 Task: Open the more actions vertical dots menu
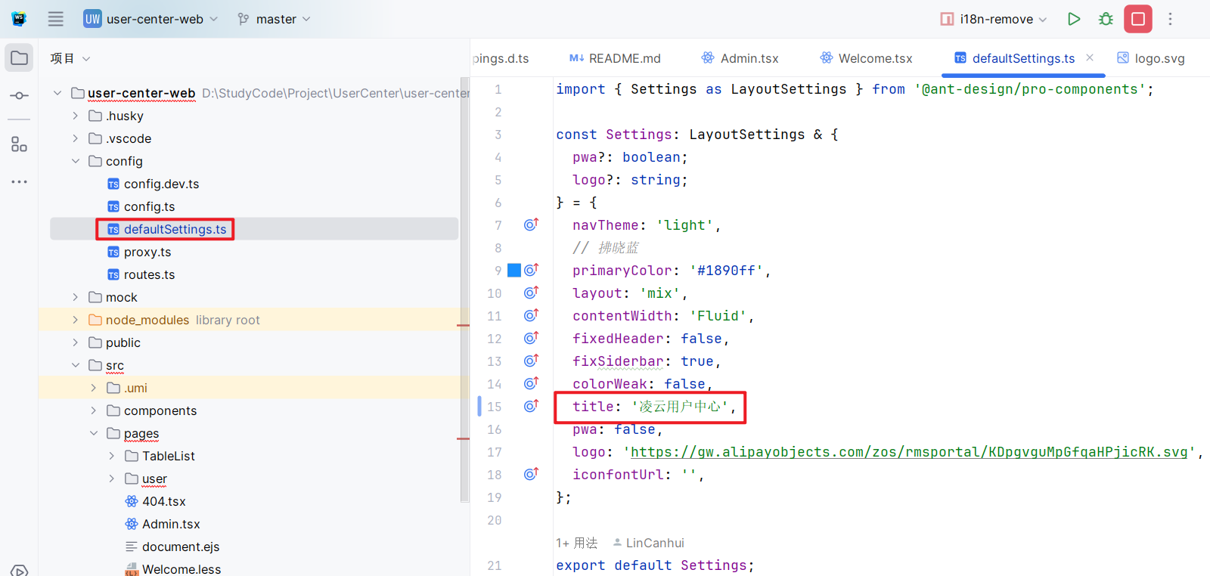point(1170,19)
